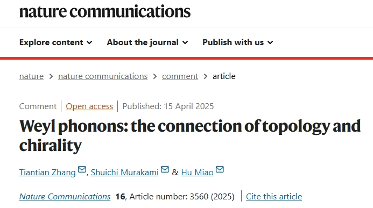Viewport: 373px width, 208px height.
Task: Click the envelope icon next to Shuichi Murakami
Action: (165, 169)
